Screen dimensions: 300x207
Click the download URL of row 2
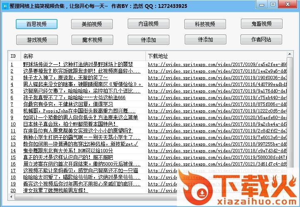pos(217,71)
